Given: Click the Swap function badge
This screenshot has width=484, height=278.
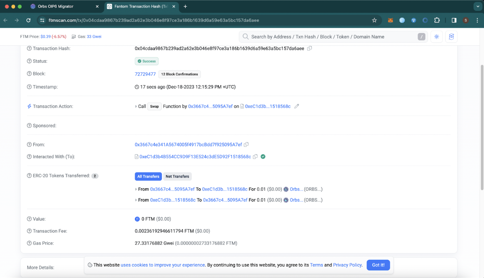Looking at the screenshot, I should tap(154, 106).
